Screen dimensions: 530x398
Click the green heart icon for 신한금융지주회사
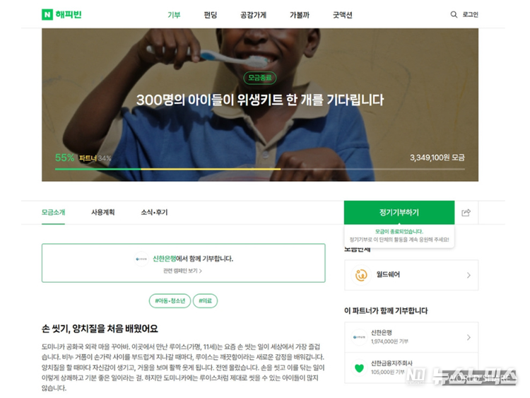pyautogui.click(x=359, y=368)
